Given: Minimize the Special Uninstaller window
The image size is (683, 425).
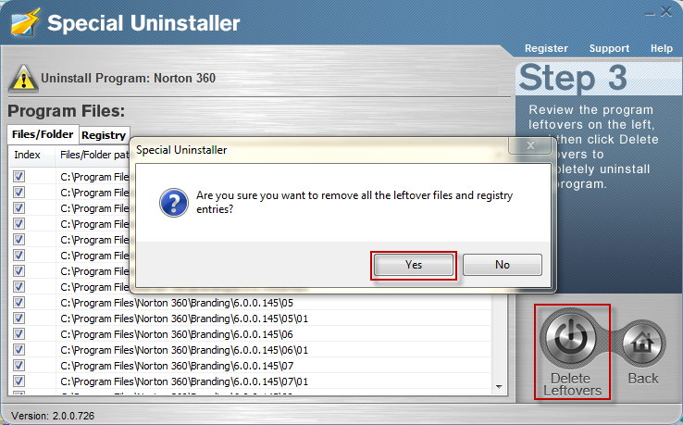Looking at the screenshot, I should click(x=650, y=13).
